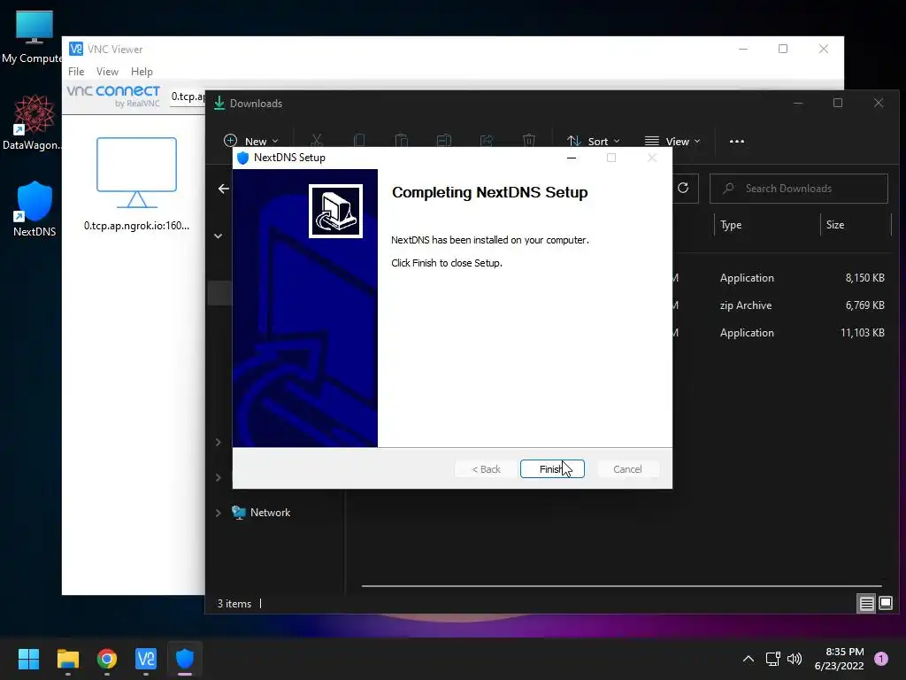Click the back arrow in Downloads window
The height and width of the screenshot is (680, 906).
click(x=224, y=189)
